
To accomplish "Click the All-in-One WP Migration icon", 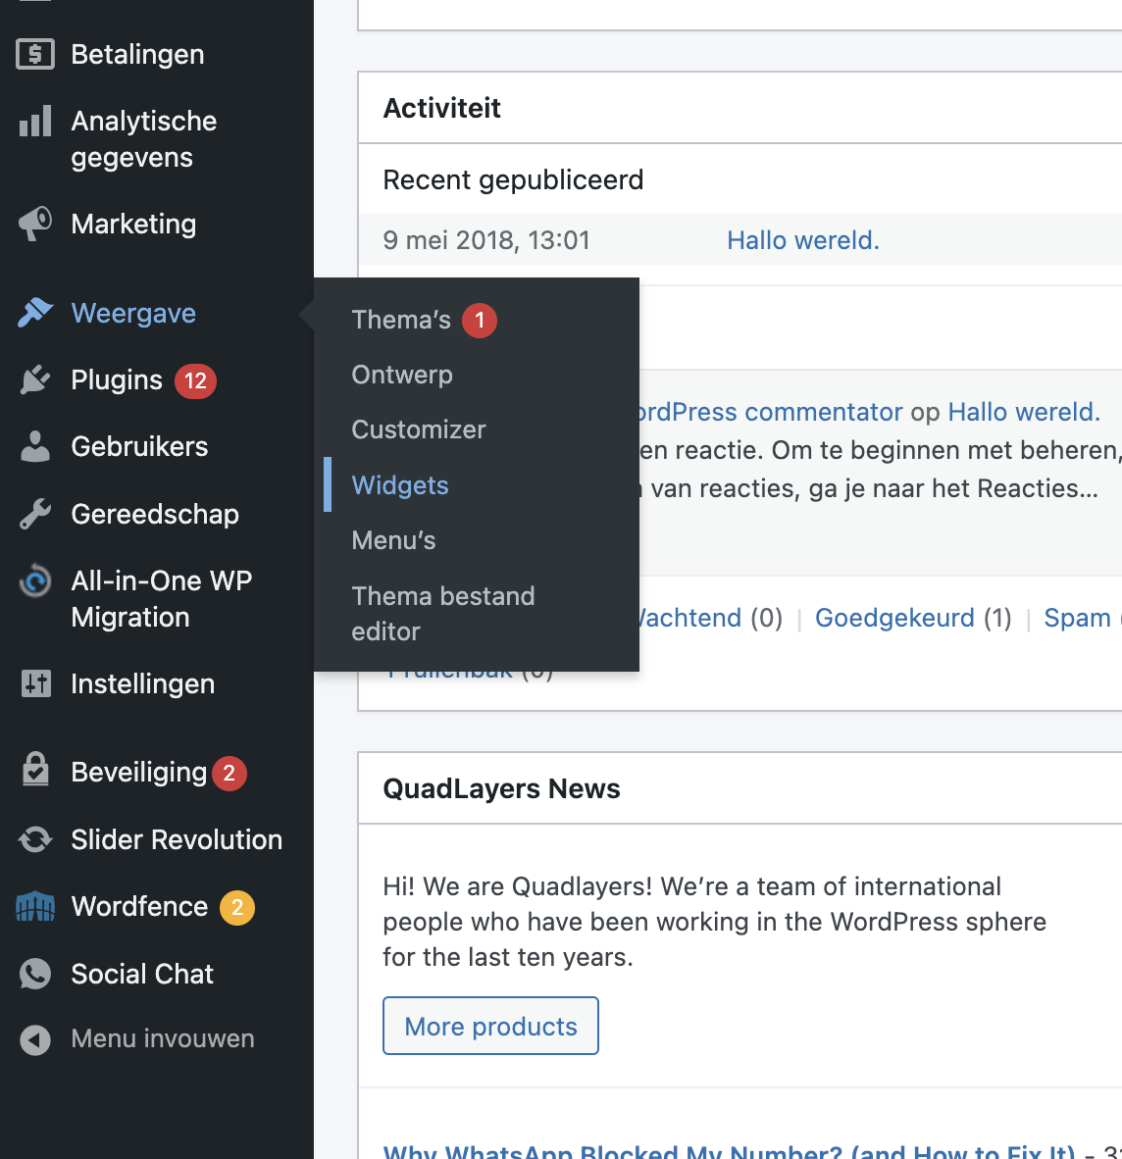I will [x=35, y=581].
